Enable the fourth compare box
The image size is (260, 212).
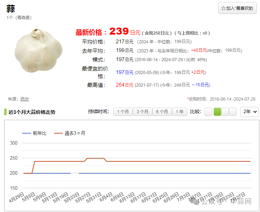tap(233, 112)
